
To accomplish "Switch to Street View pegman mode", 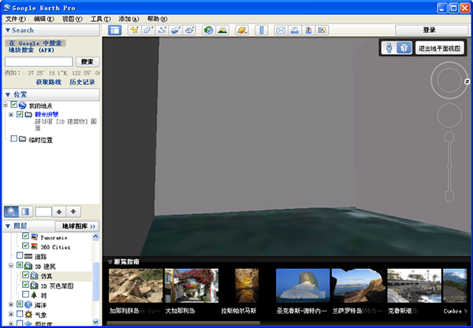I will pyautogui.click(x=389, y=48).
